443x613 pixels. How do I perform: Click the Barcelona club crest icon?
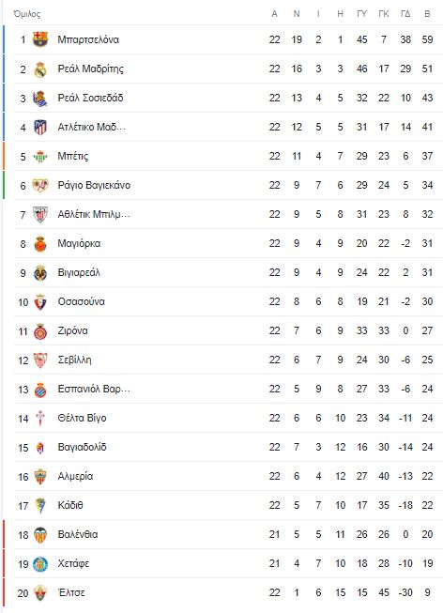click(x=40, y=39)
